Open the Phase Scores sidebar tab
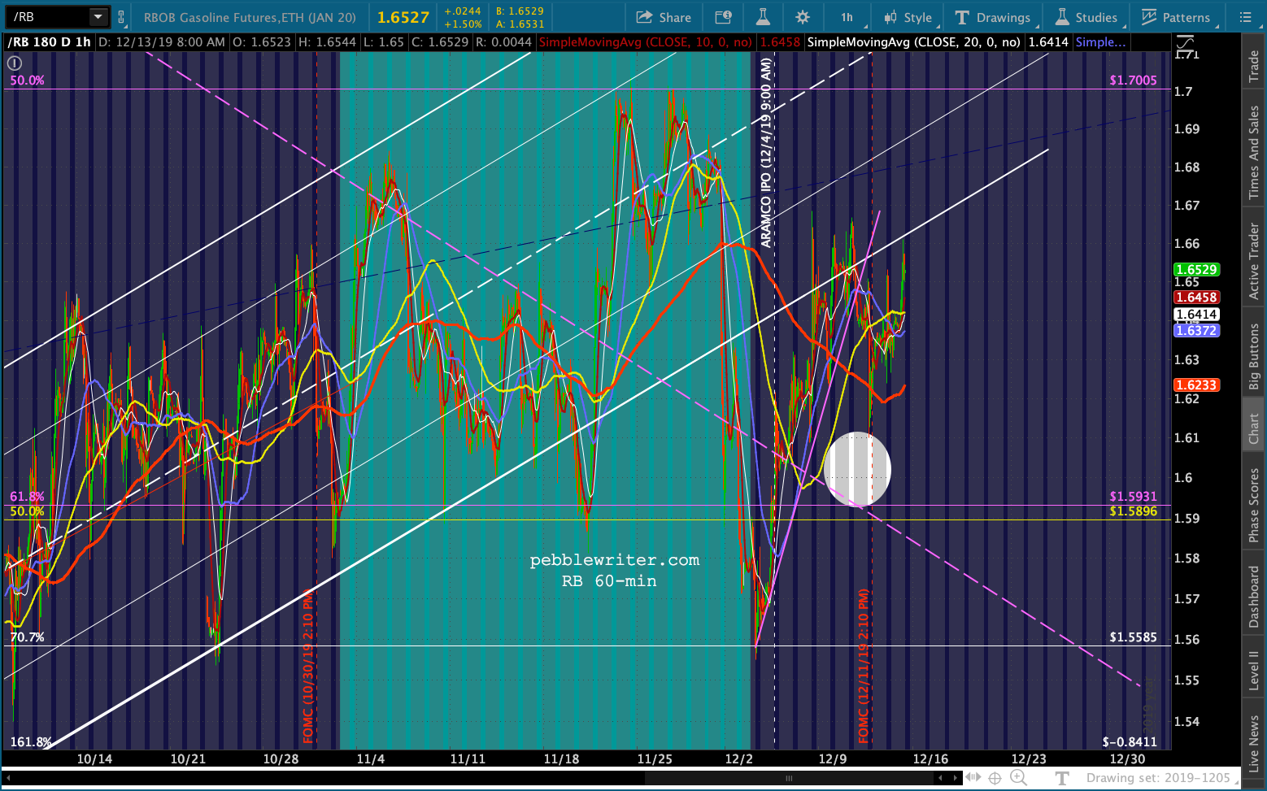The width and height of the screenshot is (1267, 791). click(1254, 504)
